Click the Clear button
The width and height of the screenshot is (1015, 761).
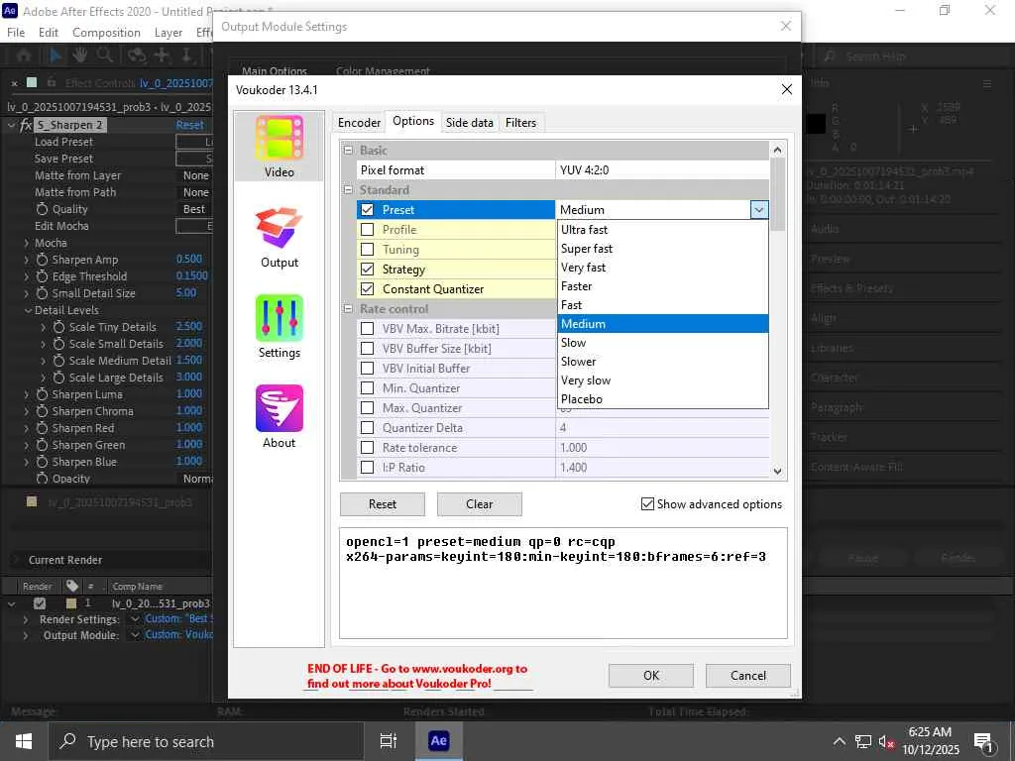(x=479, y=504)
